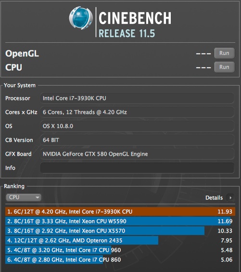Click the Cinebench sphere logo icon
The width and height of the screenshot is (241, 272).
(x=81, y=18)
